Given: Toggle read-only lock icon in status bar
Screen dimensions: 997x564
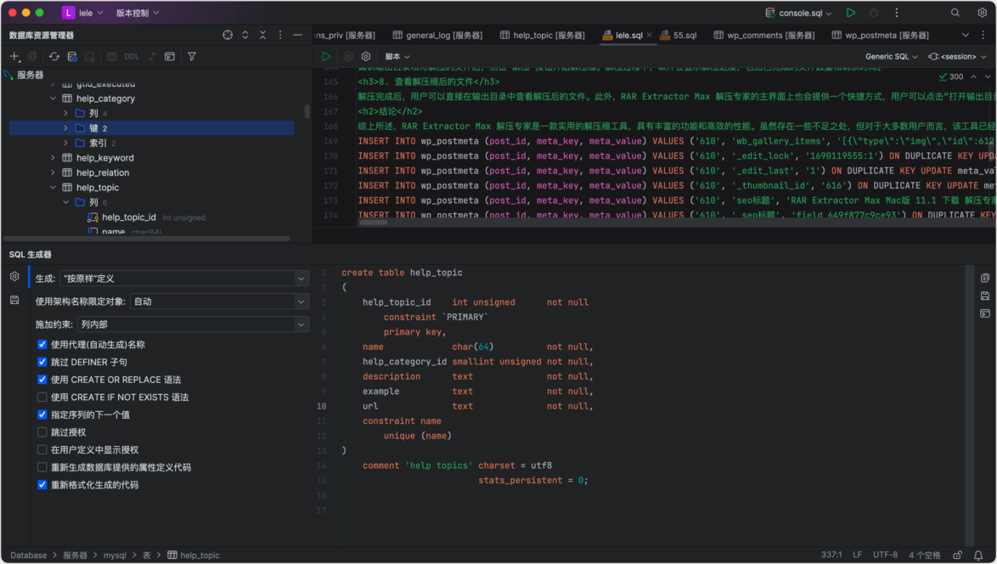Looking at the screenshot, I should coord(958,556).
